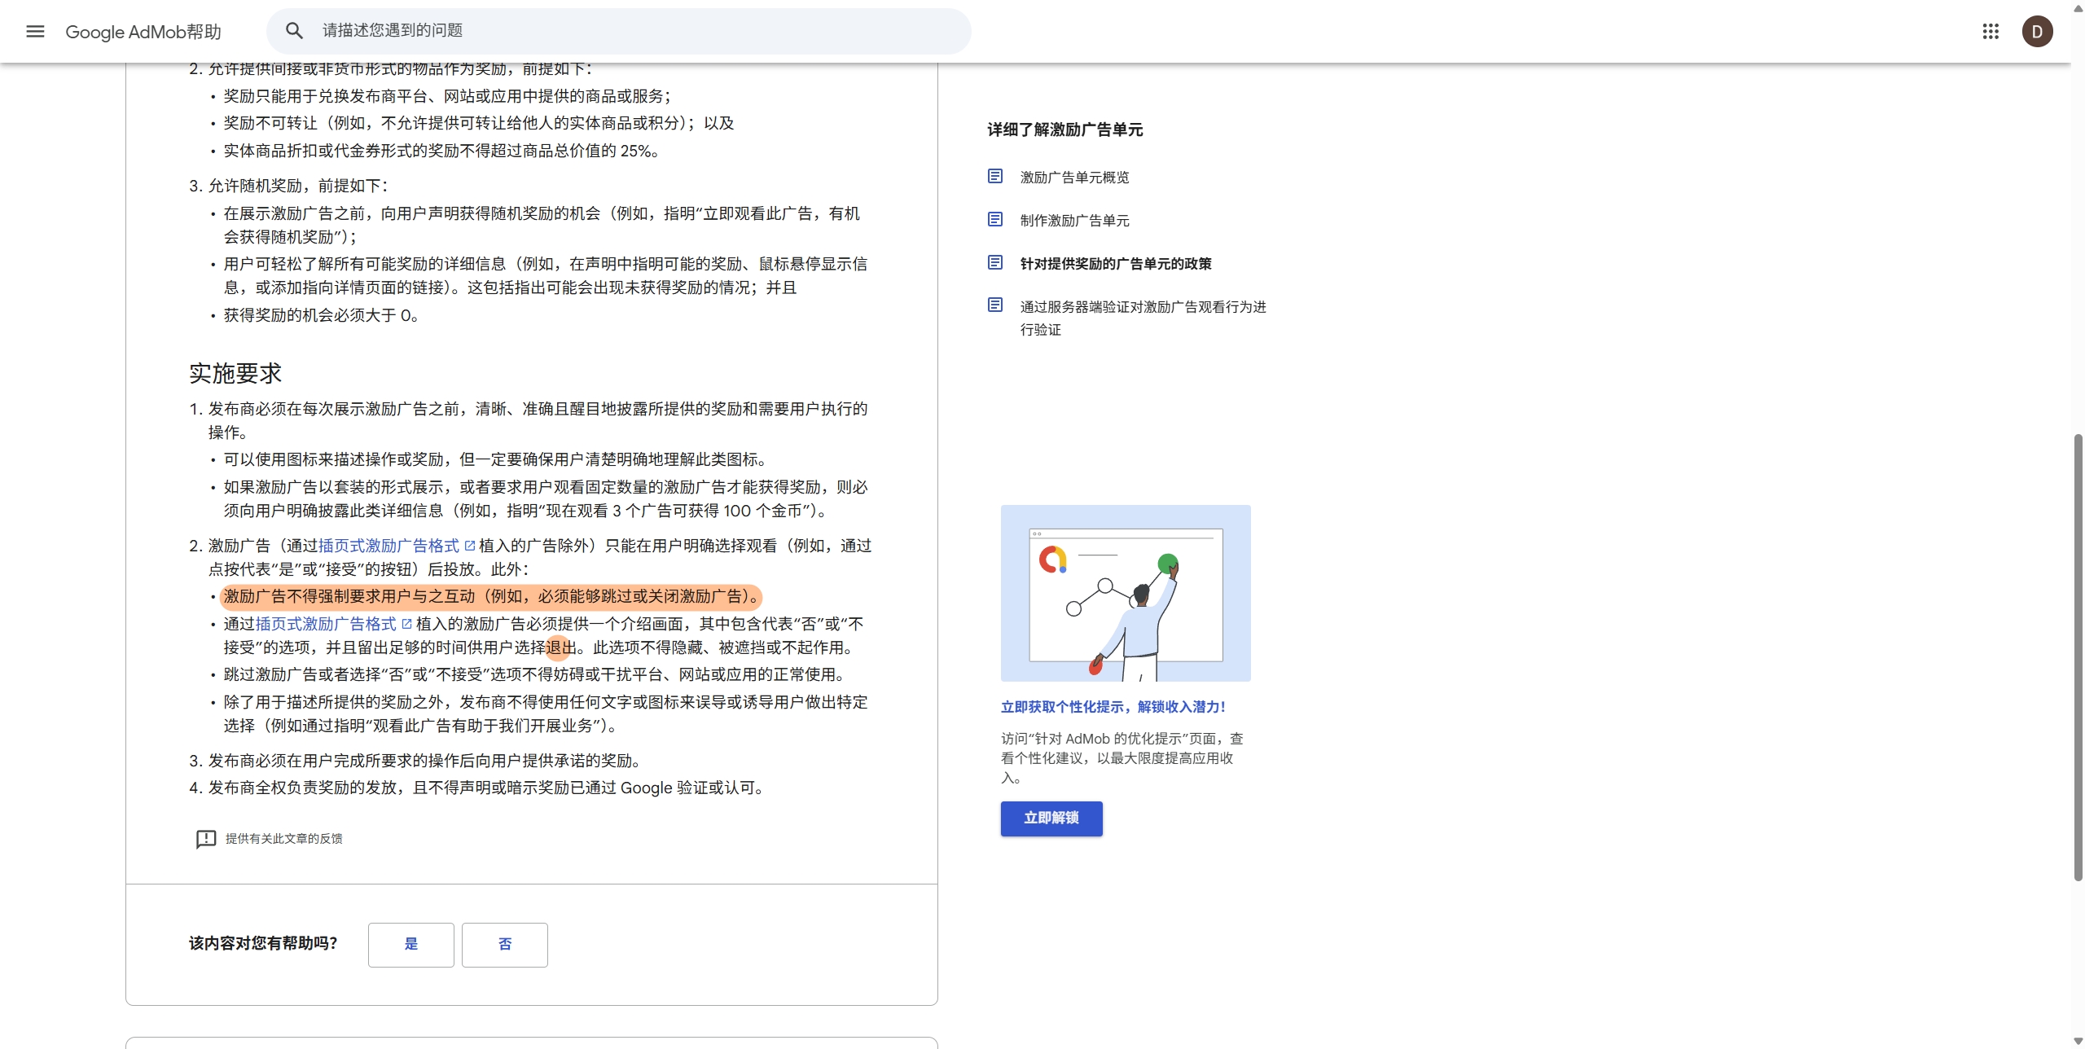Open the Google apps grid
This screenshot has height=1049, width=2085.
(x=1991, y=32)
